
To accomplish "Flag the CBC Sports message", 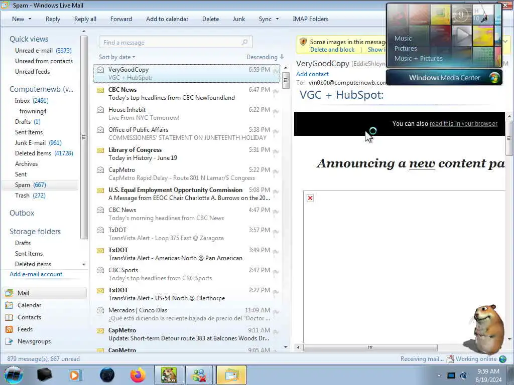I will (x=276, y=272).
